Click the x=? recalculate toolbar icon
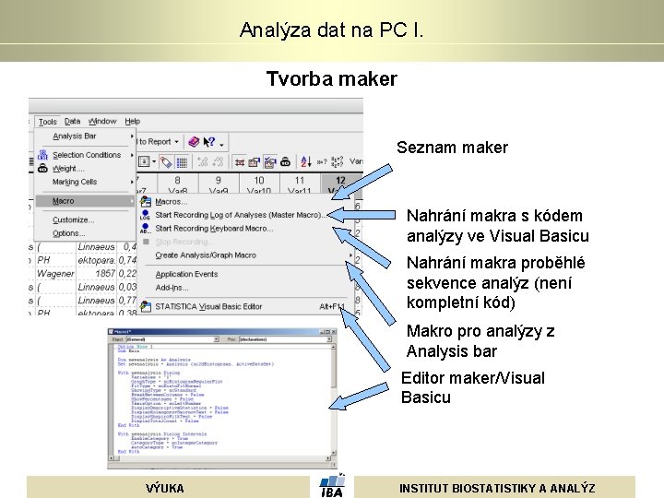The width and height of the screenshot is (664, 498). click(x=322, y=161)
